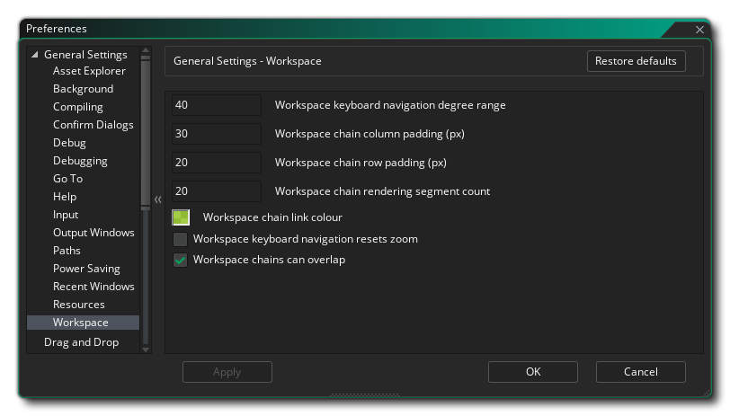
Task: Collapse sidebar with double chevron arrow
Action: [157, 199]
